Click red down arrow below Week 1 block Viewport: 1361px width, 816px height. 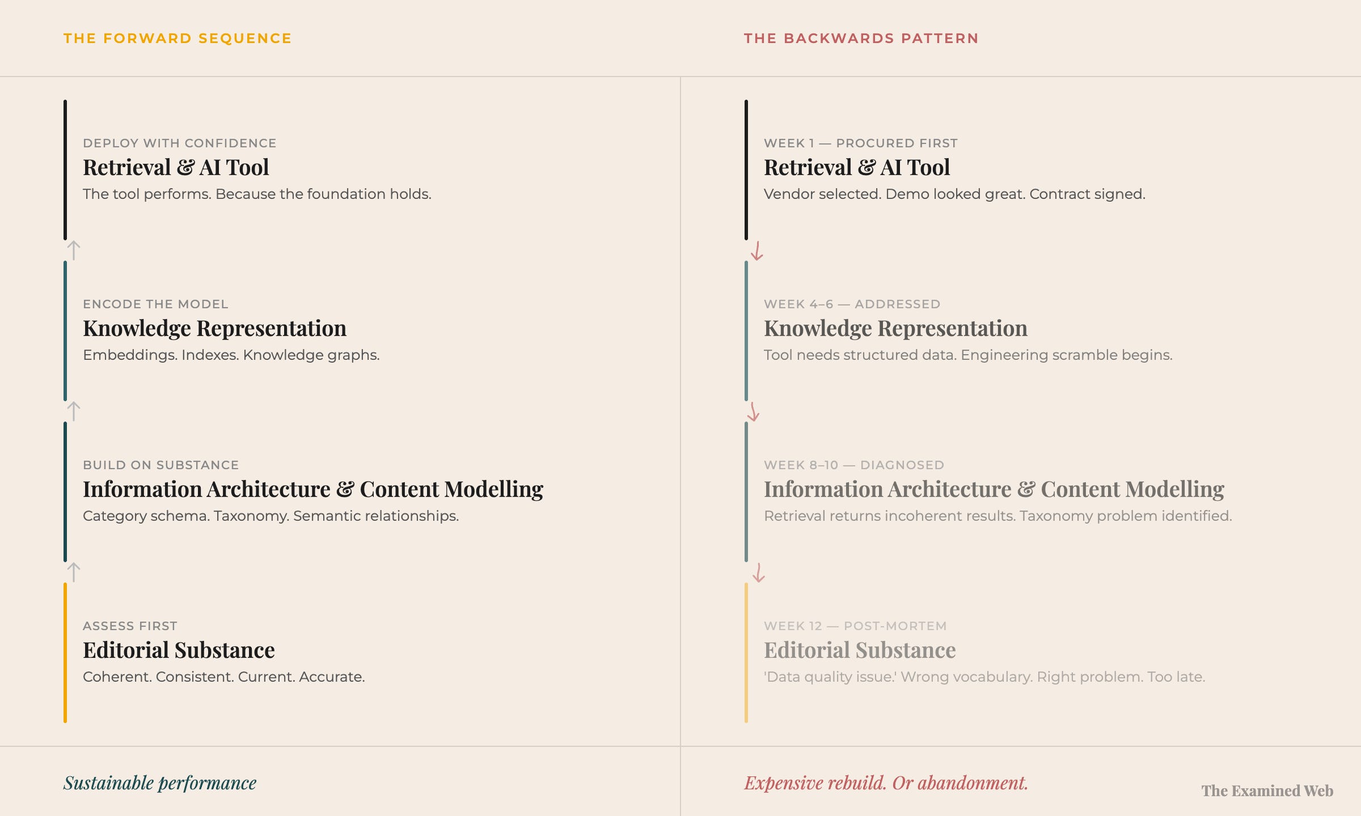pos(757,250)
